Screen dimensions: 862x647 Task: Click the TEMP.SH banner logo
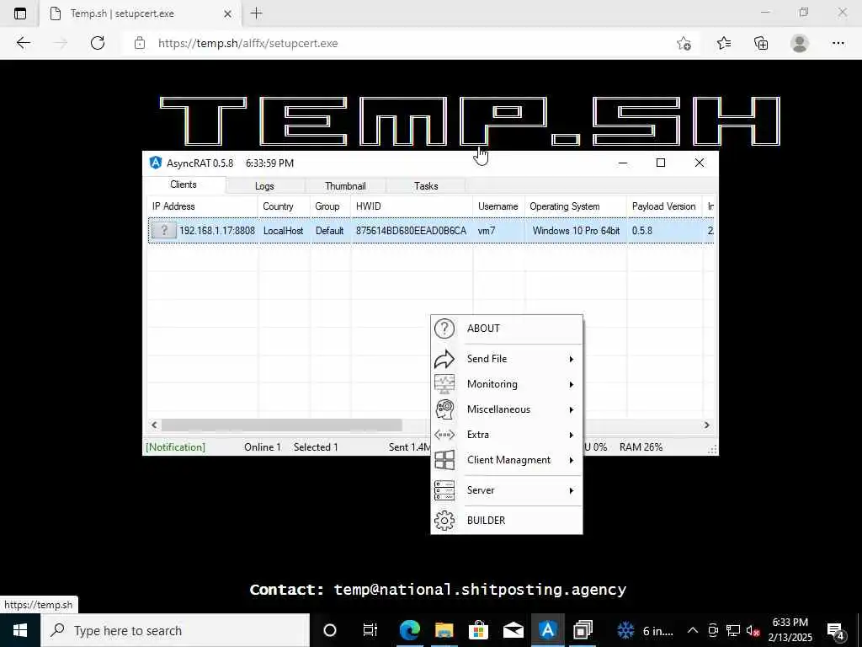click(470, 121)
